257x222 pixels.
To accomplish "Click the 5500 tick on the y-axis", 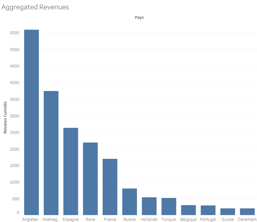I will [14, 33].
